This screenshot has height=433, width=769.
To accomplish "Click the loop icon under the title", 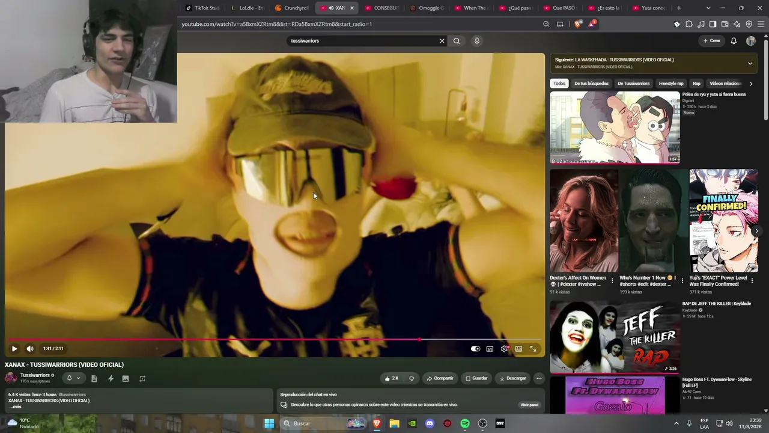I will pos(142,378).
